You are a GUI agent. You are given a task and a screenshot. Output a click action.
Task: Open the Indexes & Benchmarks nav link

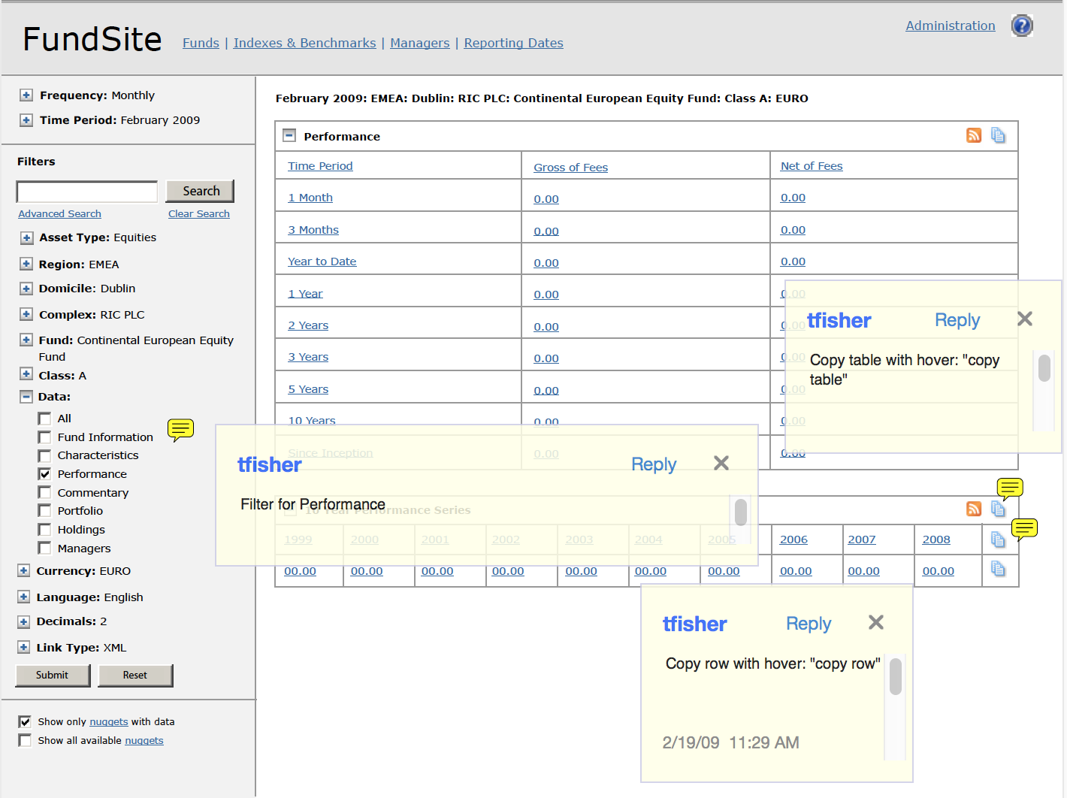(304, 43)
